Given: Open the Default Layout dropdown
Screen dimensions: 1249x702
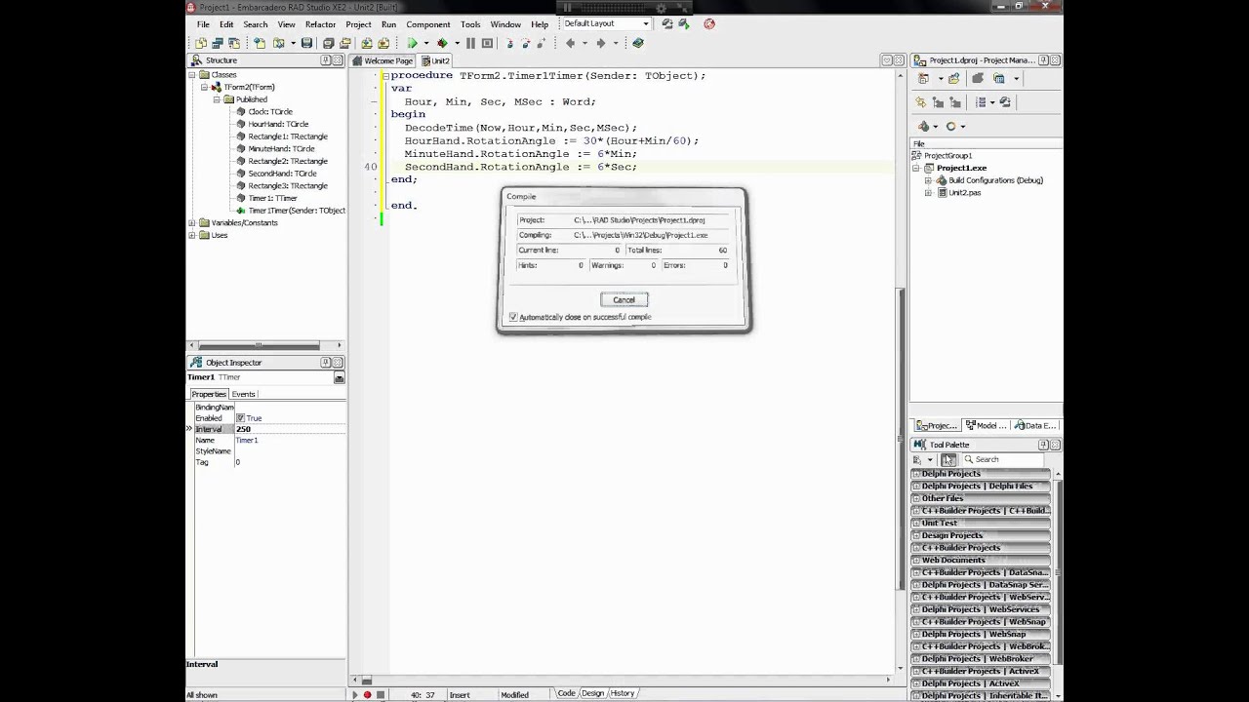Looking at the screenshot, I should (645, 23).
